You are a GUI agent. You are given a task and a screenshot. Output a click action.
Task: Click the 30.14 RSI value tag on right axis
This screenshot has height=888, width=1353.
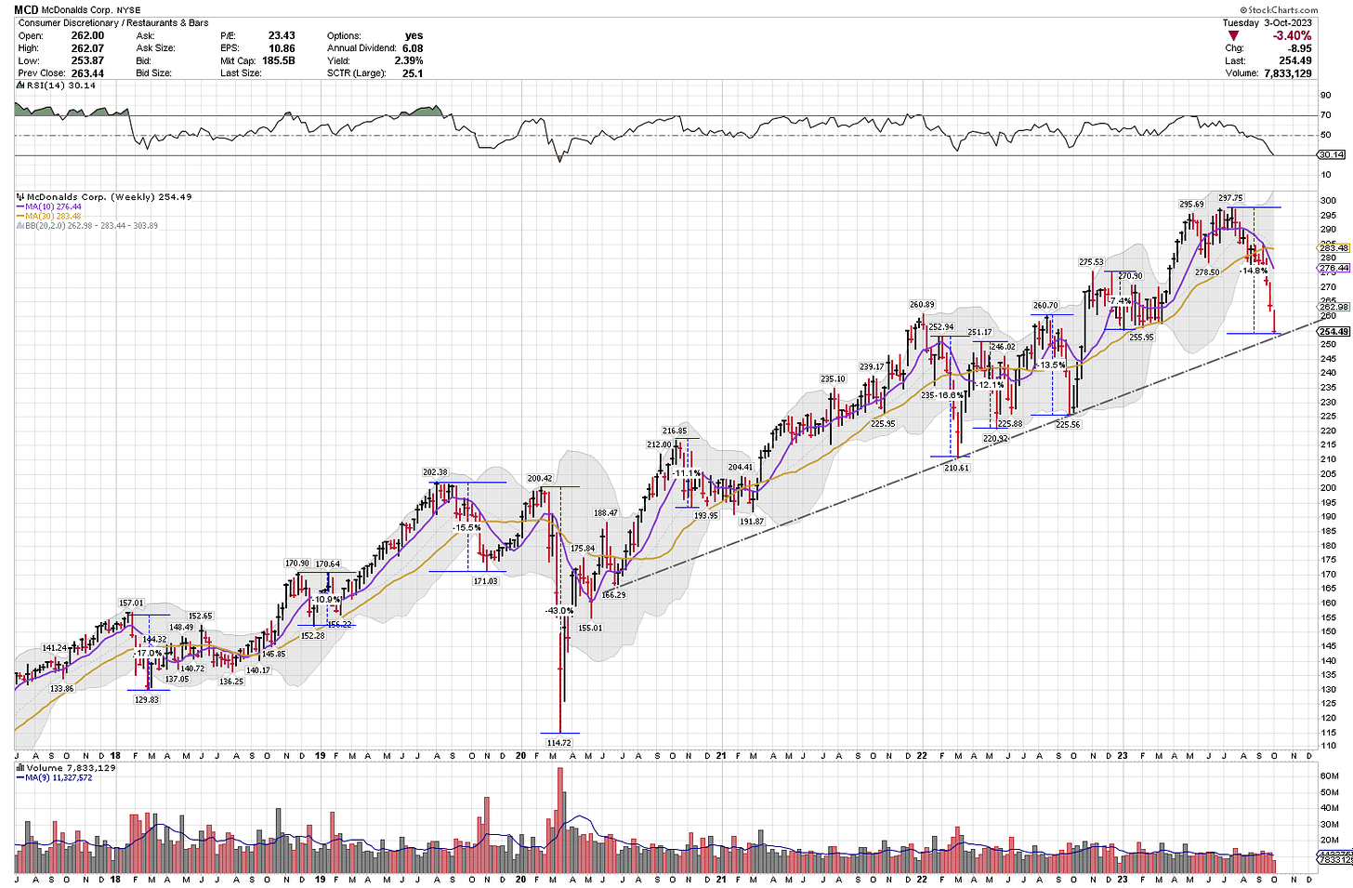[1332, 154]
